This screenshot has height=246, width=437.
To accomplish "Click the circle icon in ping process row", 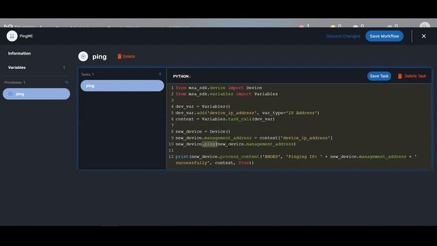I will [10, 94].
